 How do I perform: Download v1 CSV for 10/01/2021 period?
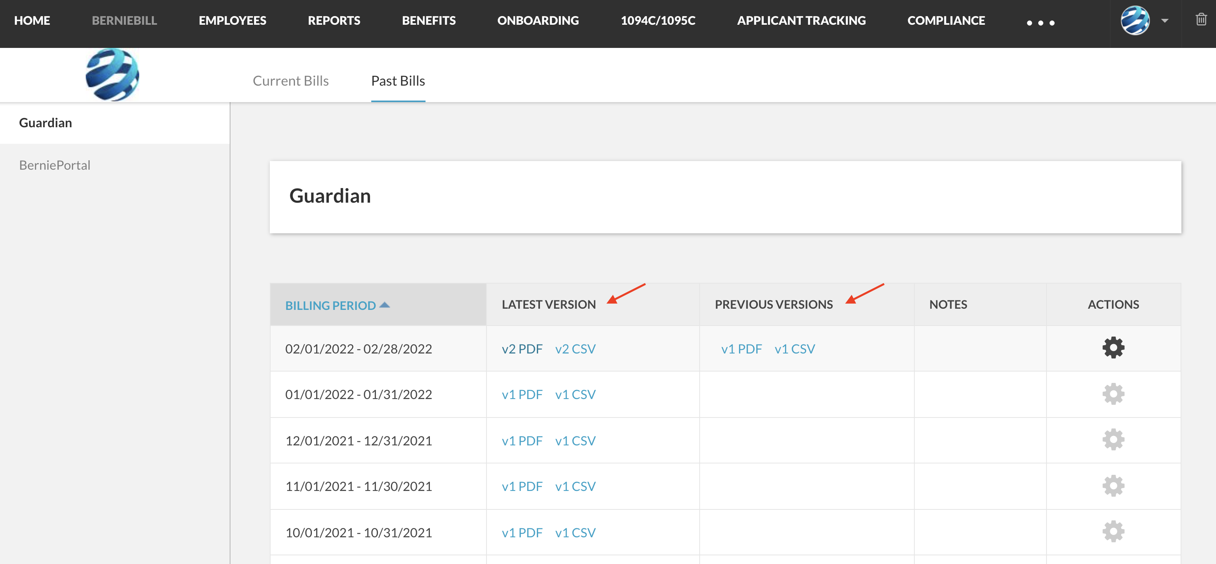point(575,533)
